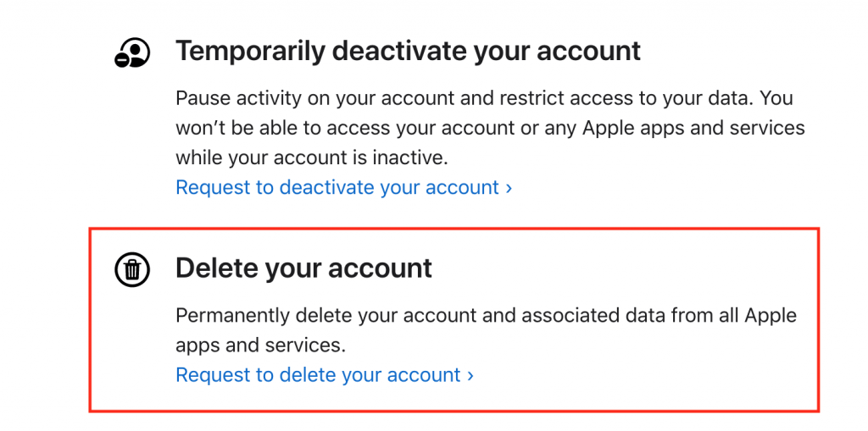868x431 pixels.
Task: Click the chevron after Request to delete
Action: coord(470,376)
